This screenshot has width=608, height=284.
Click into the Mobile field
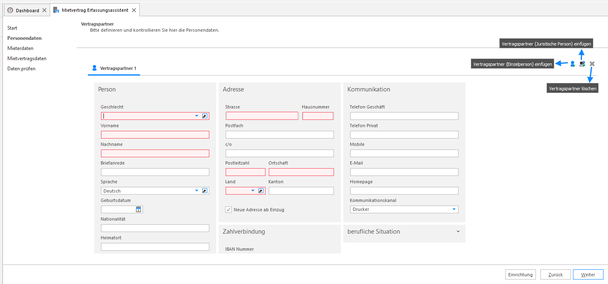[404, 153]
